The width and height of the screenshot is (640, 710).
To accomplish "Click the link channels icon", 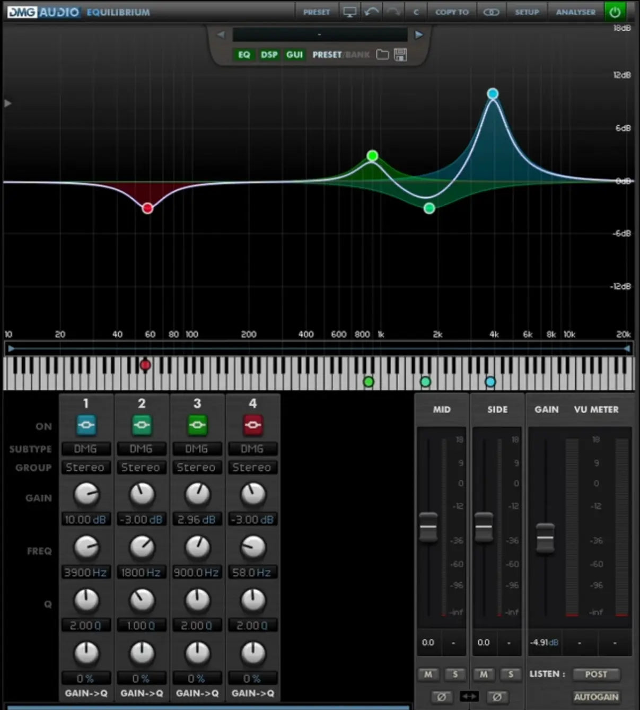I will (491, 12).
